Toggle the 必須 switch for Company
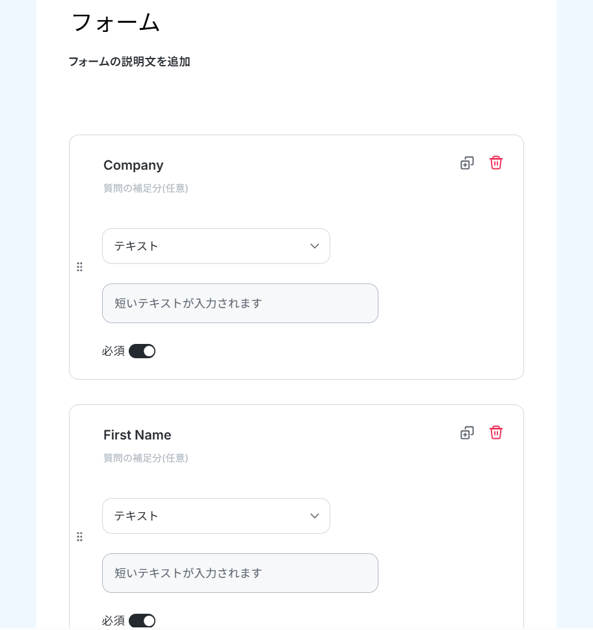The height and width of the screenshot is (630, 593). pos(142,351)
